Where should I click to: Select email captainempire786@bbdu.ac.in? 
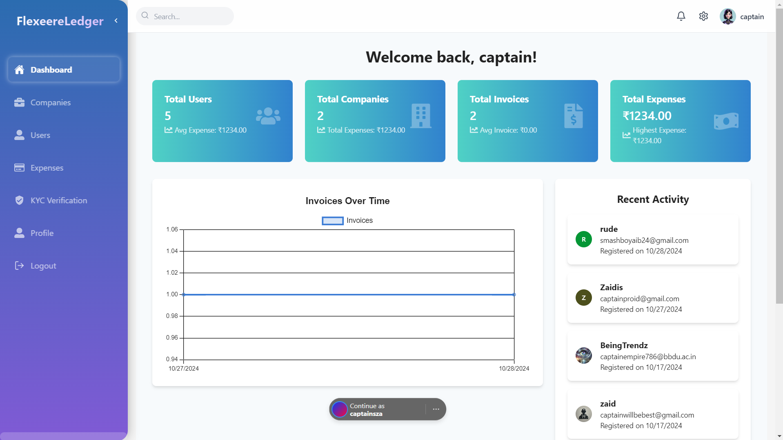[648, 357]
